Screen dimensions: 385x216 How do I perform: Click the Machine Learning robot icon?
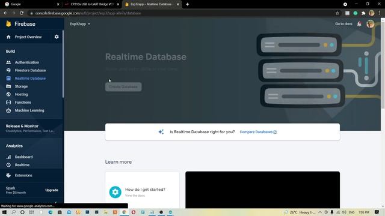click(x=8, y=110)
